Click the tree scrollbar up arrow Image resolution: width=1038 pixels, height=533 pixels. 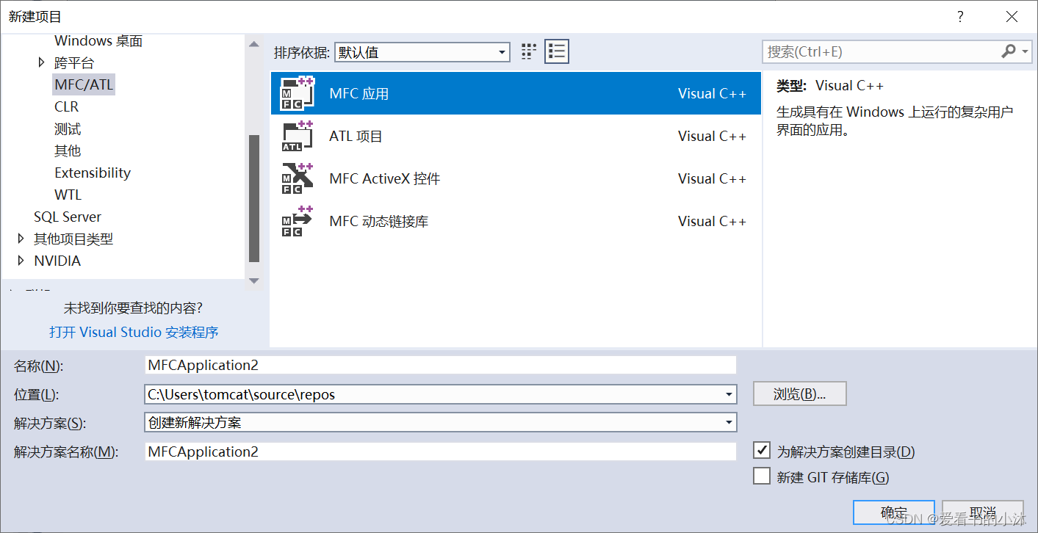point(254,45)
